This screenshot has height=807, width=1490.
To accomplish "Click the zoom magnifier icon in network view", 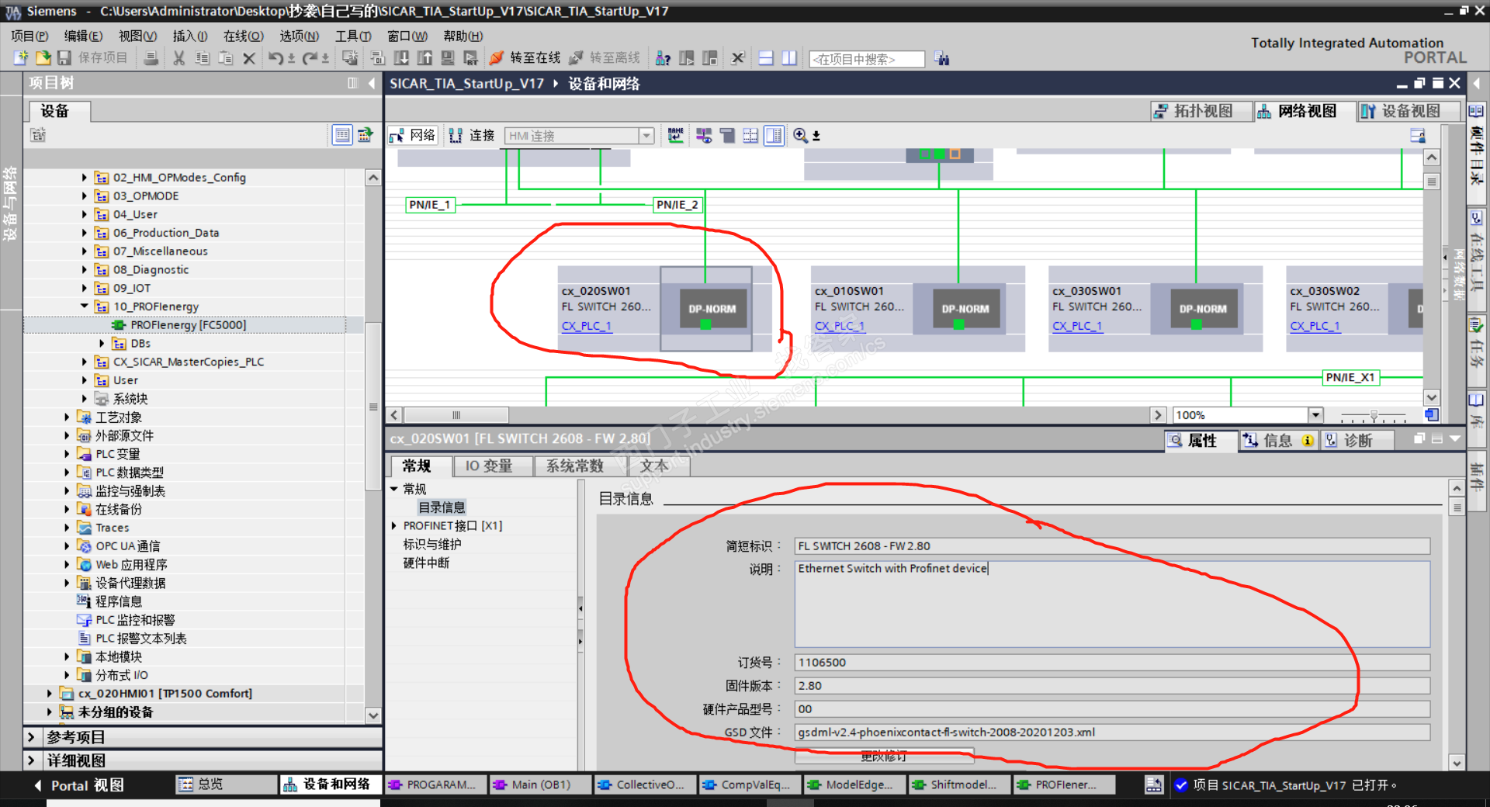I will (x=800, y=136).
